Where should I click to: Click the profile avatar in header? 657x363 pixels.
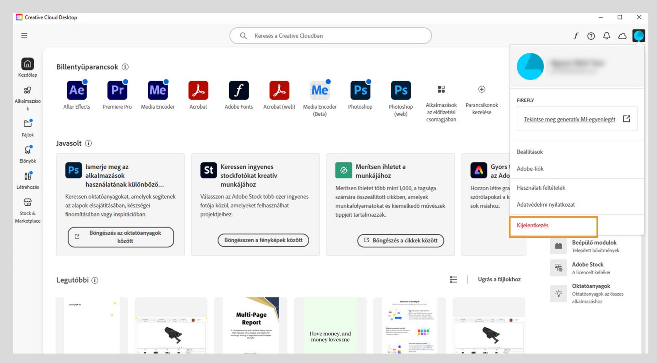click(x=639, y=36)
